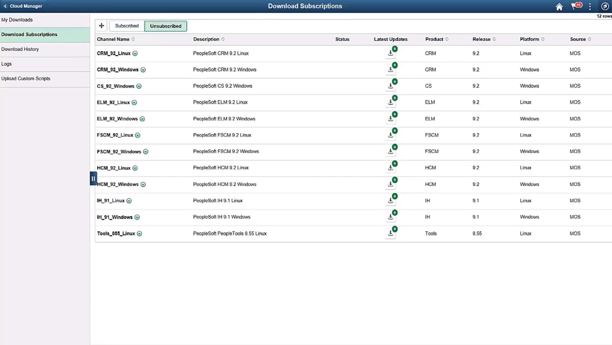Image resolution: width=612 pixels, height=345 pixels.
Task: Expand the ELM_92_Linux channel chevron
Action: coord(135,103)
